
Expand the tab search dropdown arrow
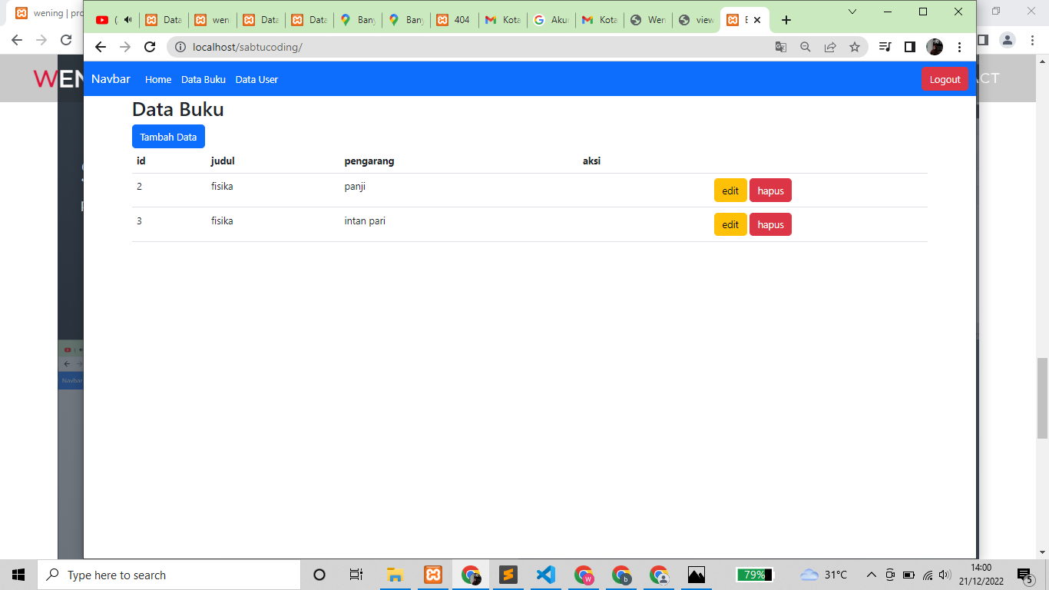click(x=852, y=12)
